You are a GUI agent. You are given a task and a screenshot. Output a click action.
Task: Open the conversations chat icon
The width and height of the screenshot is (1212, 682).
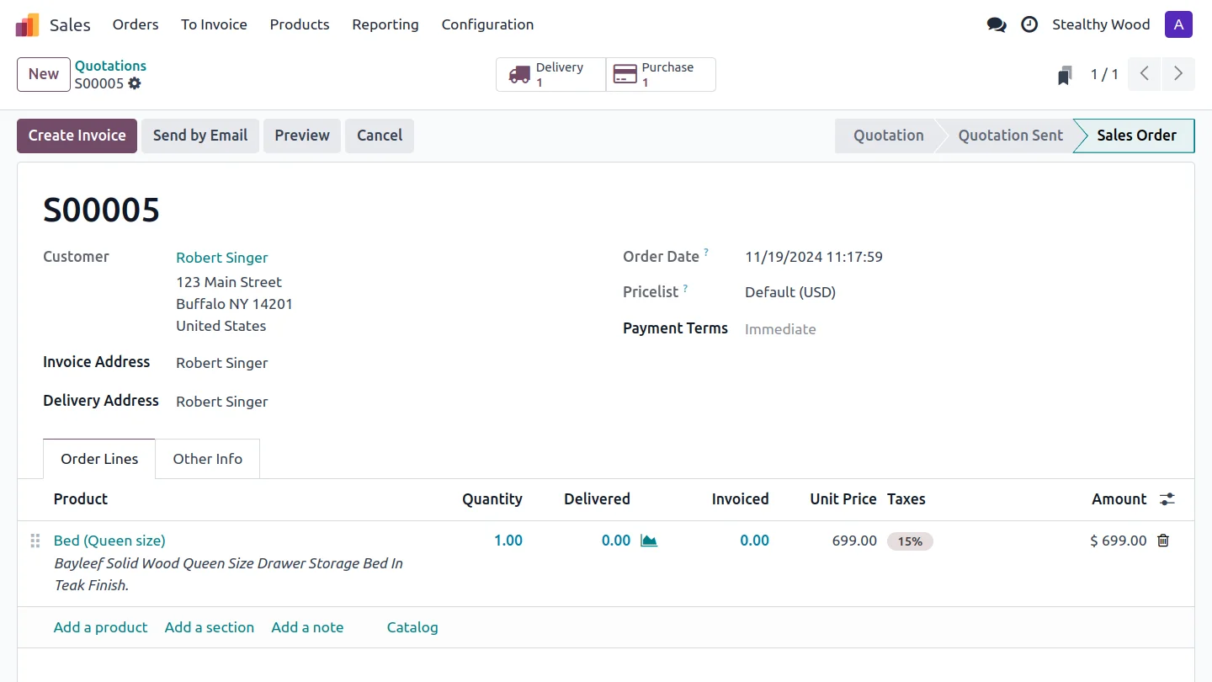(997, 25)
